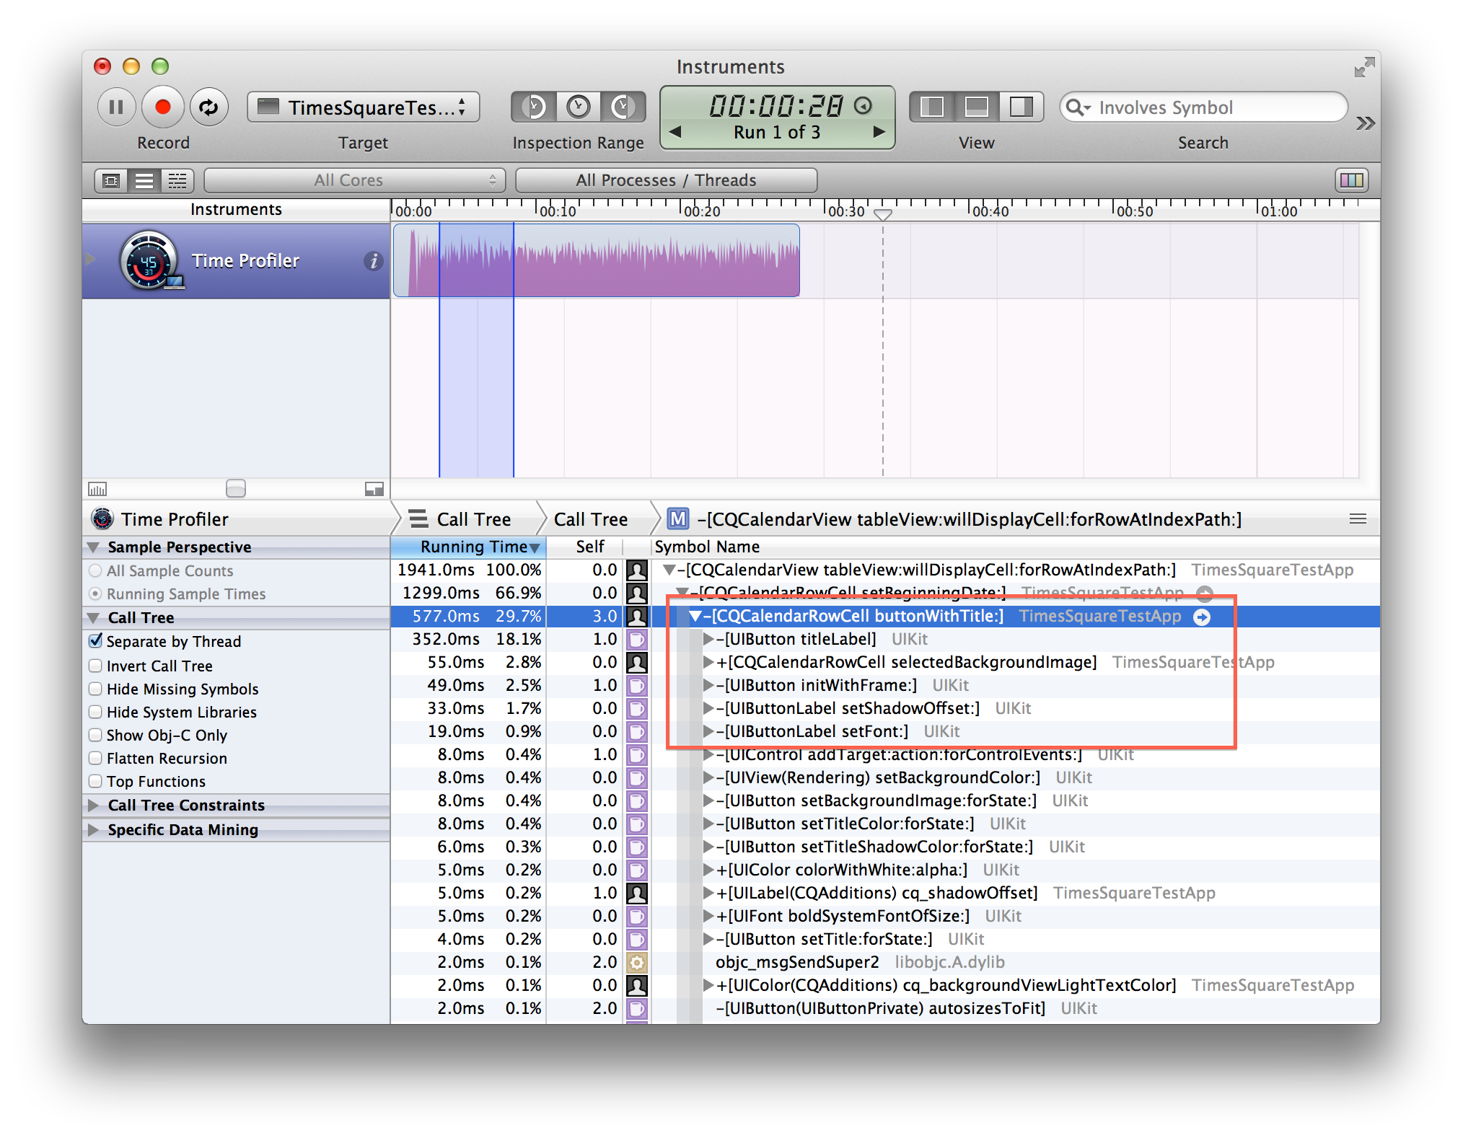Pause the recording with the pause icon
This screenshot has width=1463, height=1138.
point(116,107)
